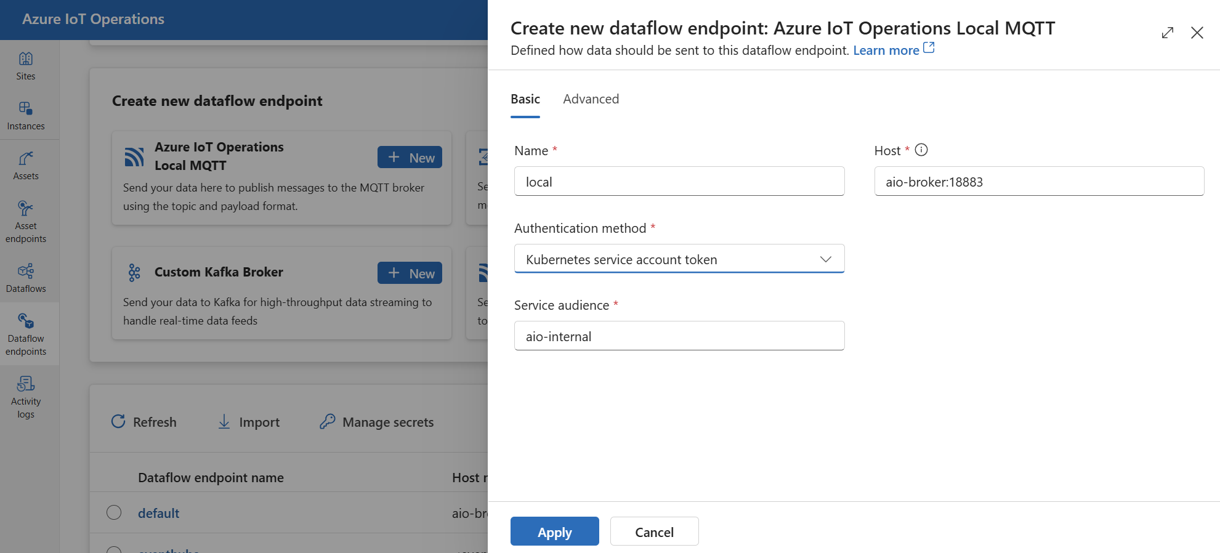Click the Cancel button
Image resolution: width=1220 pixels, height=553 pixels.
click(x=655, y=531)
